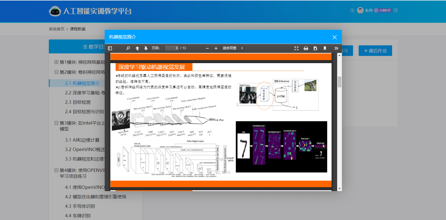
Task: Print the document using printer icon
Action: (306, 48)
